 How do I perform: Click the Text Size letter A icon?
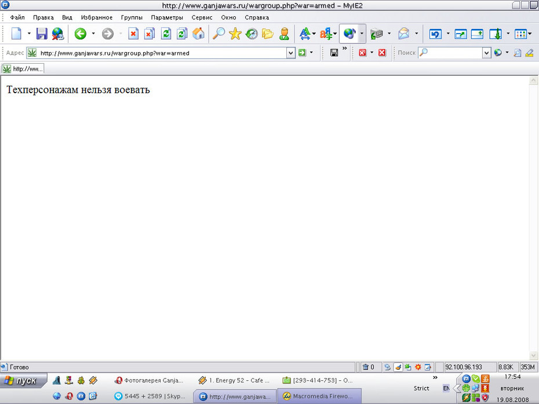tap(305, 34)
